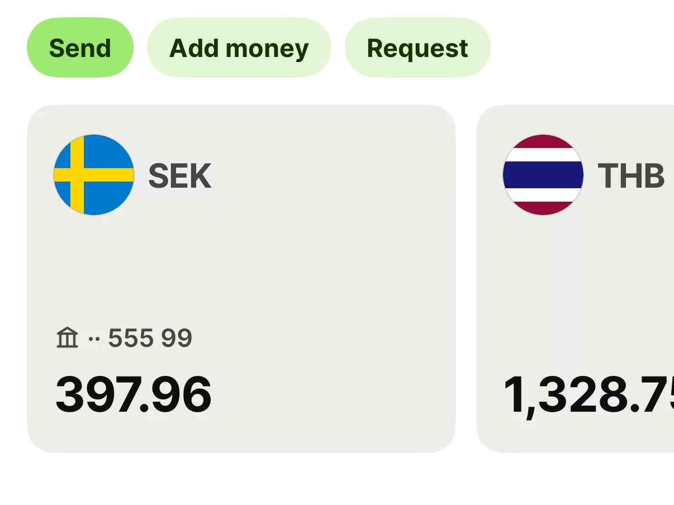Tap the Request button

point(417,48)
